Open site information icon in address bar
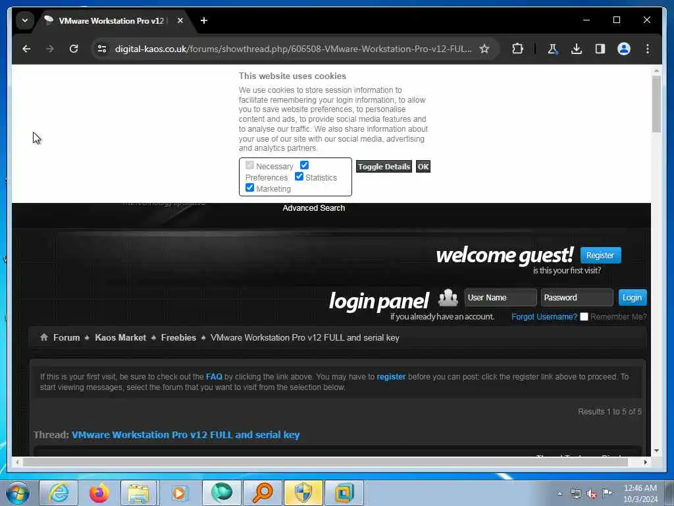 (102, 49)
